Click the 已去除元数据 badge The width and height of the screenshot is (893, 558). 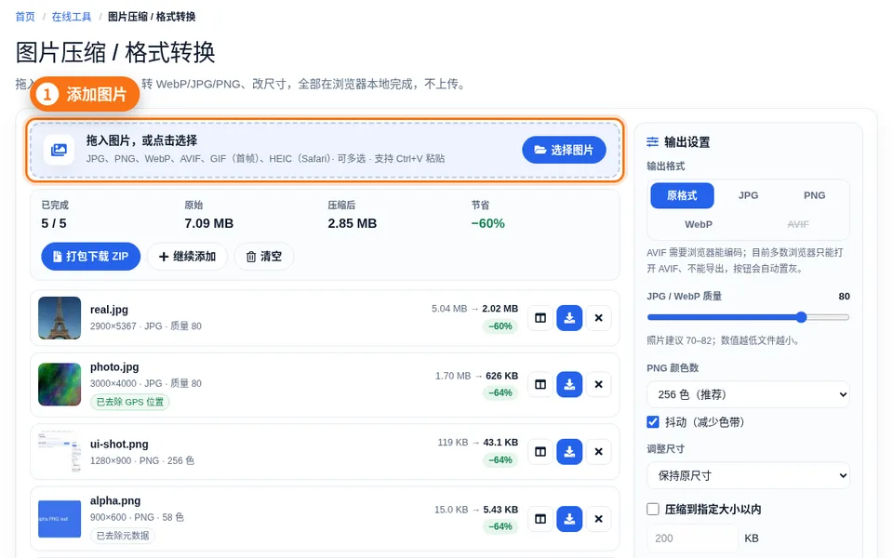[123, 536]
